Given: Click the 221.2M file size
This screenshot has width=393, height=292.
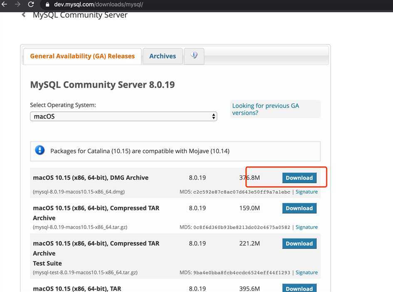Looking at the screenshot, I should coord(250,243).
